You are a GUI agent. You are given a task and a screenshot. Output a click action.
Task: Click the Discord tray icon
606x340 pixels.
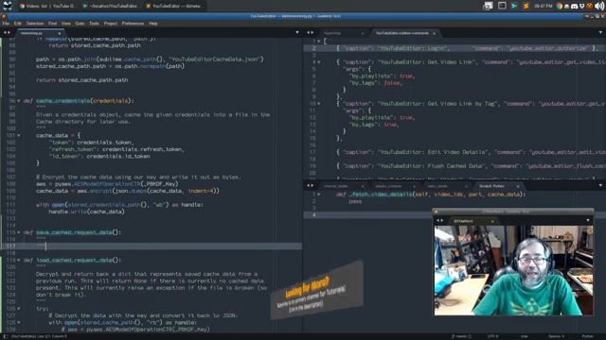click(575, 7)
